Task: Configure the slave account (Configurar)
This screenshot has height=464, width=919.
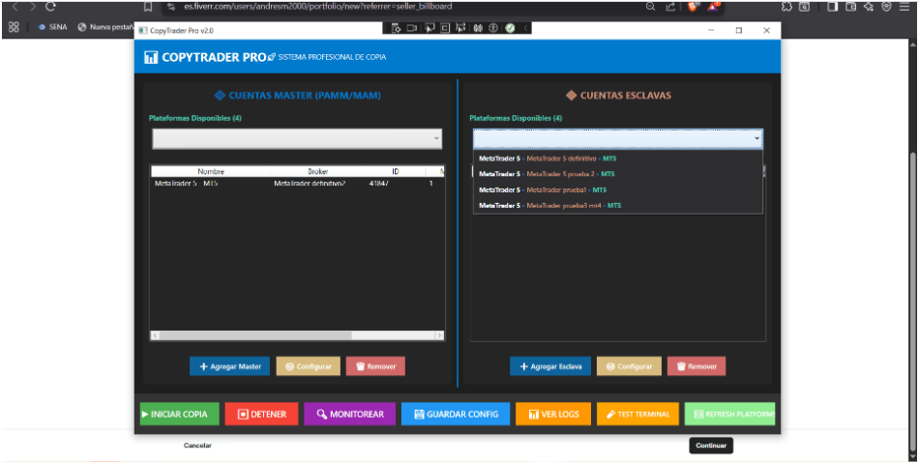Action: (x=629, y=366)
